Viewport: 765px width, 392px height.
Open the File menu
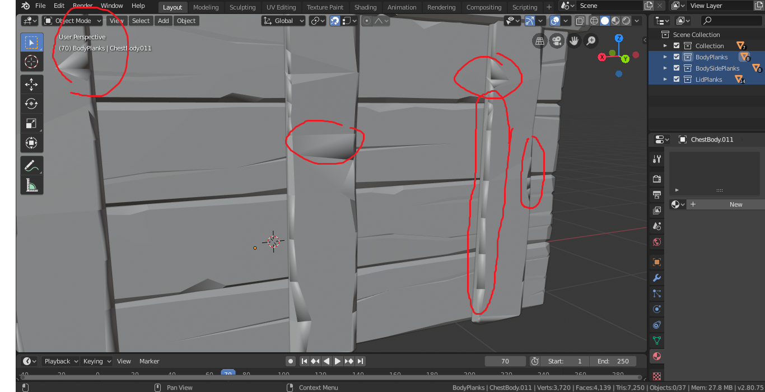(40, 6)
